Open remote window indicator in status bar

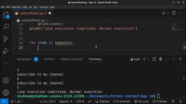tap(4, 101)
